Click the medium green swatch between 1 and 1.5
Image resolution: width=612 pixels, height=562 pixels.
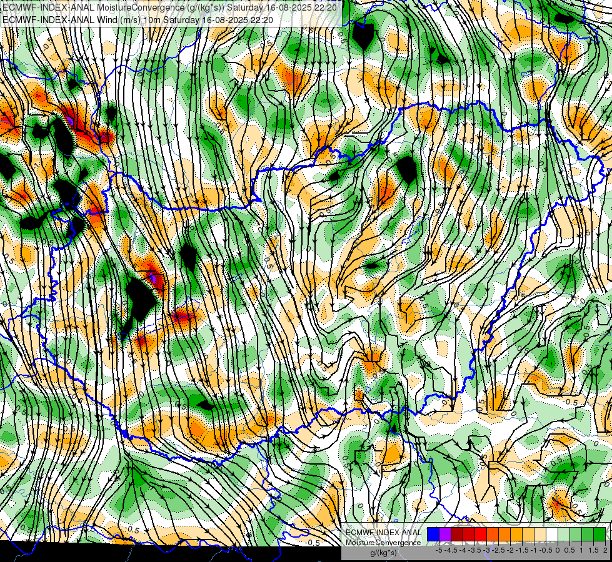point(588,534)
